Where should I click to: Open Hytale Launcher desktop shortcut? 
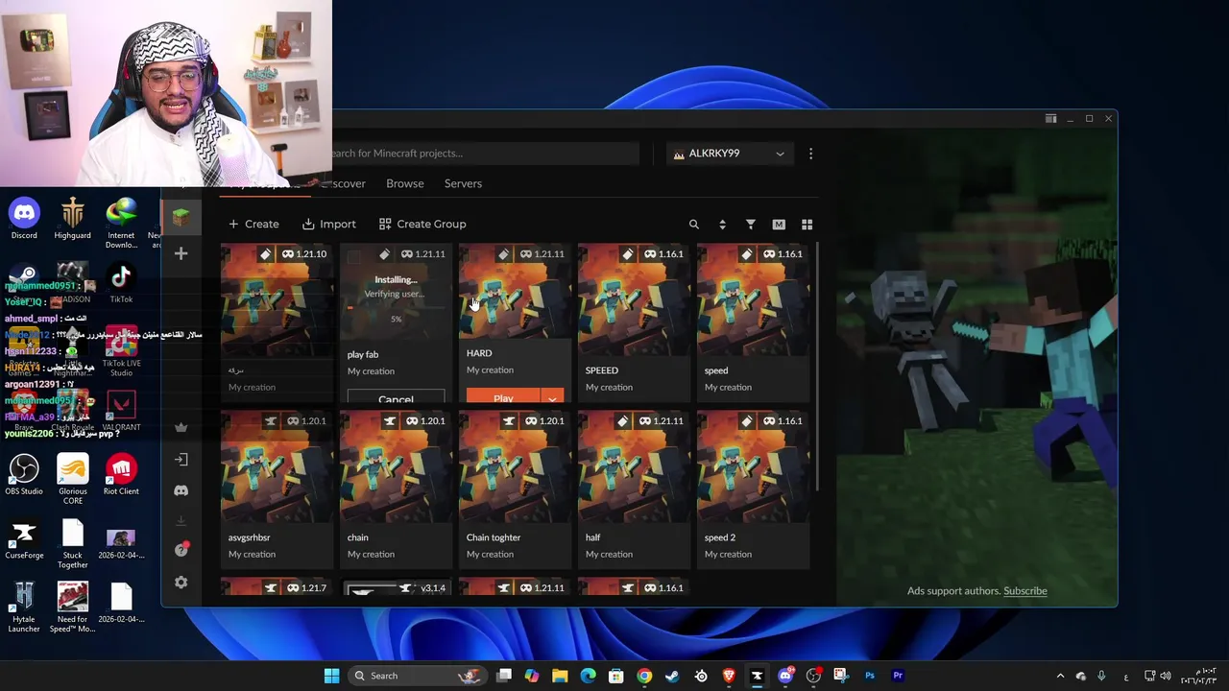(x=24, y=608)
